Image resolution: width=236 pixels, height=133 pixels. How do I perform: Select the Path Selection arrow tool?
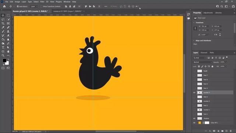(x=8, y=47)
